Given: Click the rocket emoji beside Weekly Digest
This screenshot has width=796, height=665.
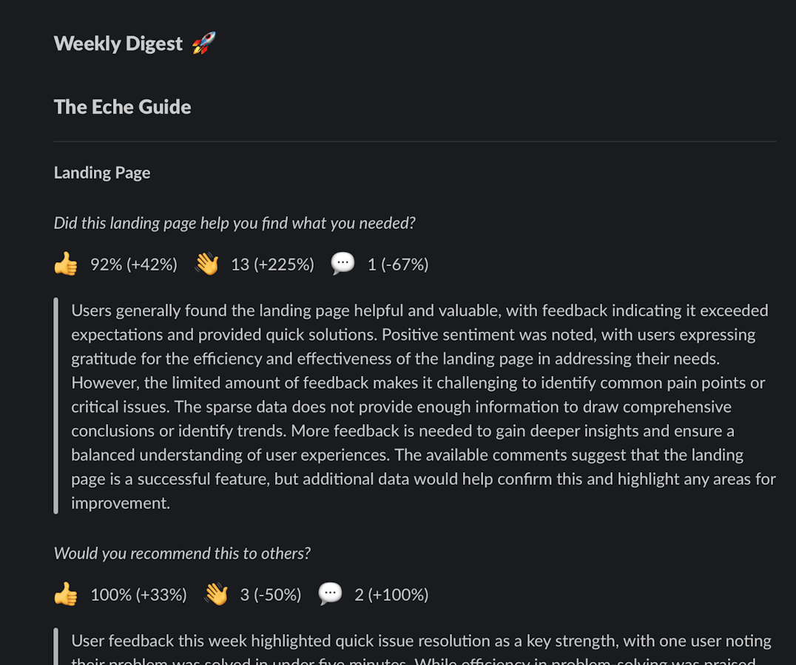Looking at the screenshot, I should tap(204, 43).
